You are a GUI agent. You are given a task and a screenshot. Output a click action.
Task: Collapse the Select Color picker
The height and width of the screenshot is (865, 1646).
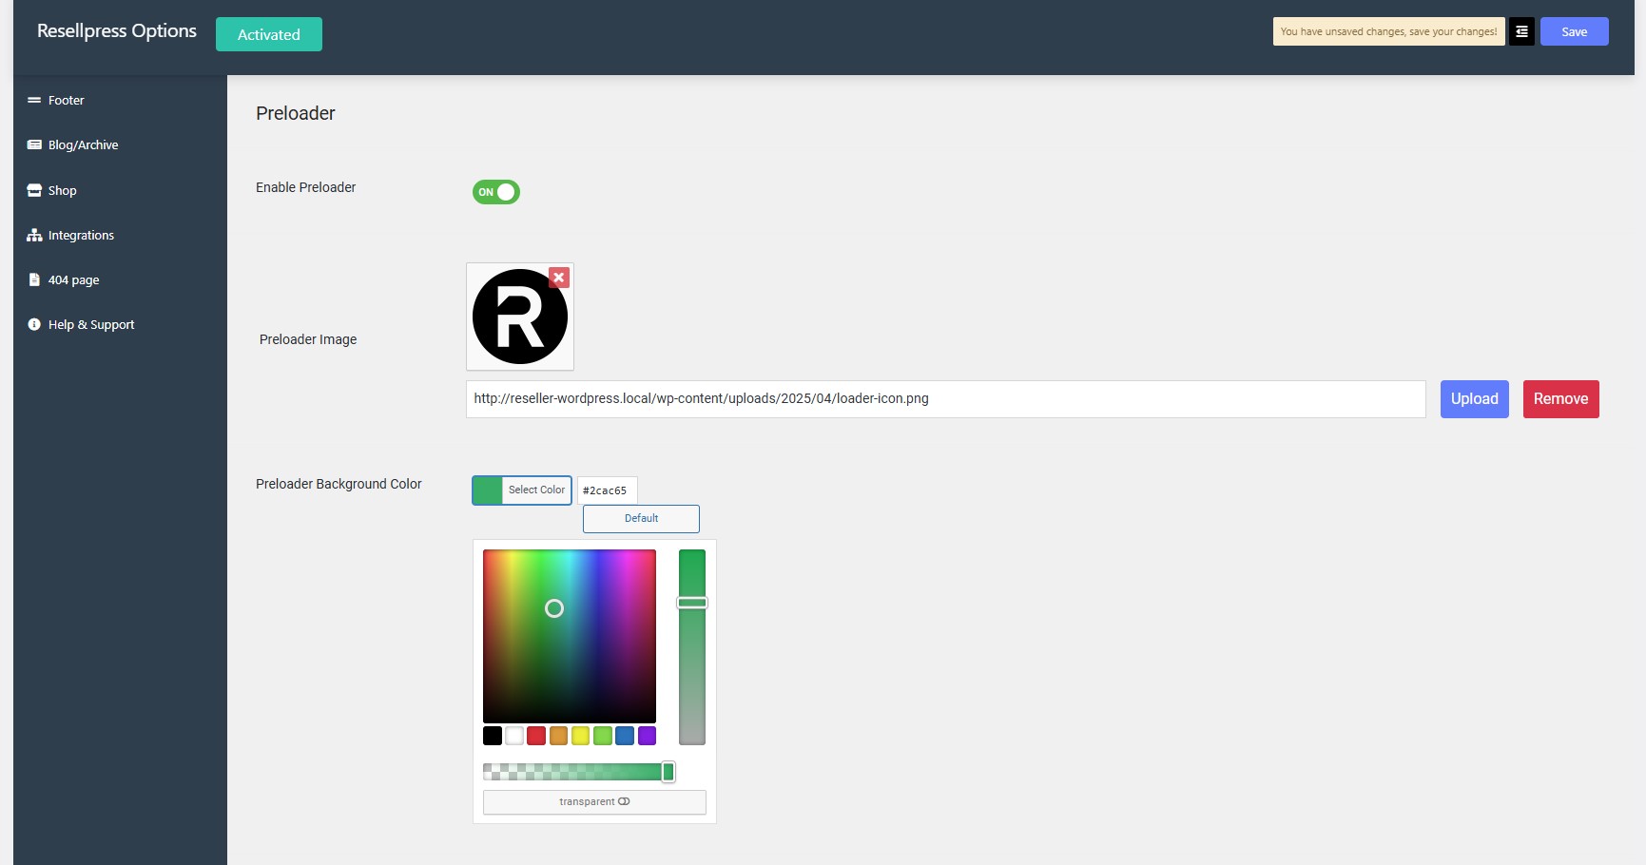tap(522, 490)
